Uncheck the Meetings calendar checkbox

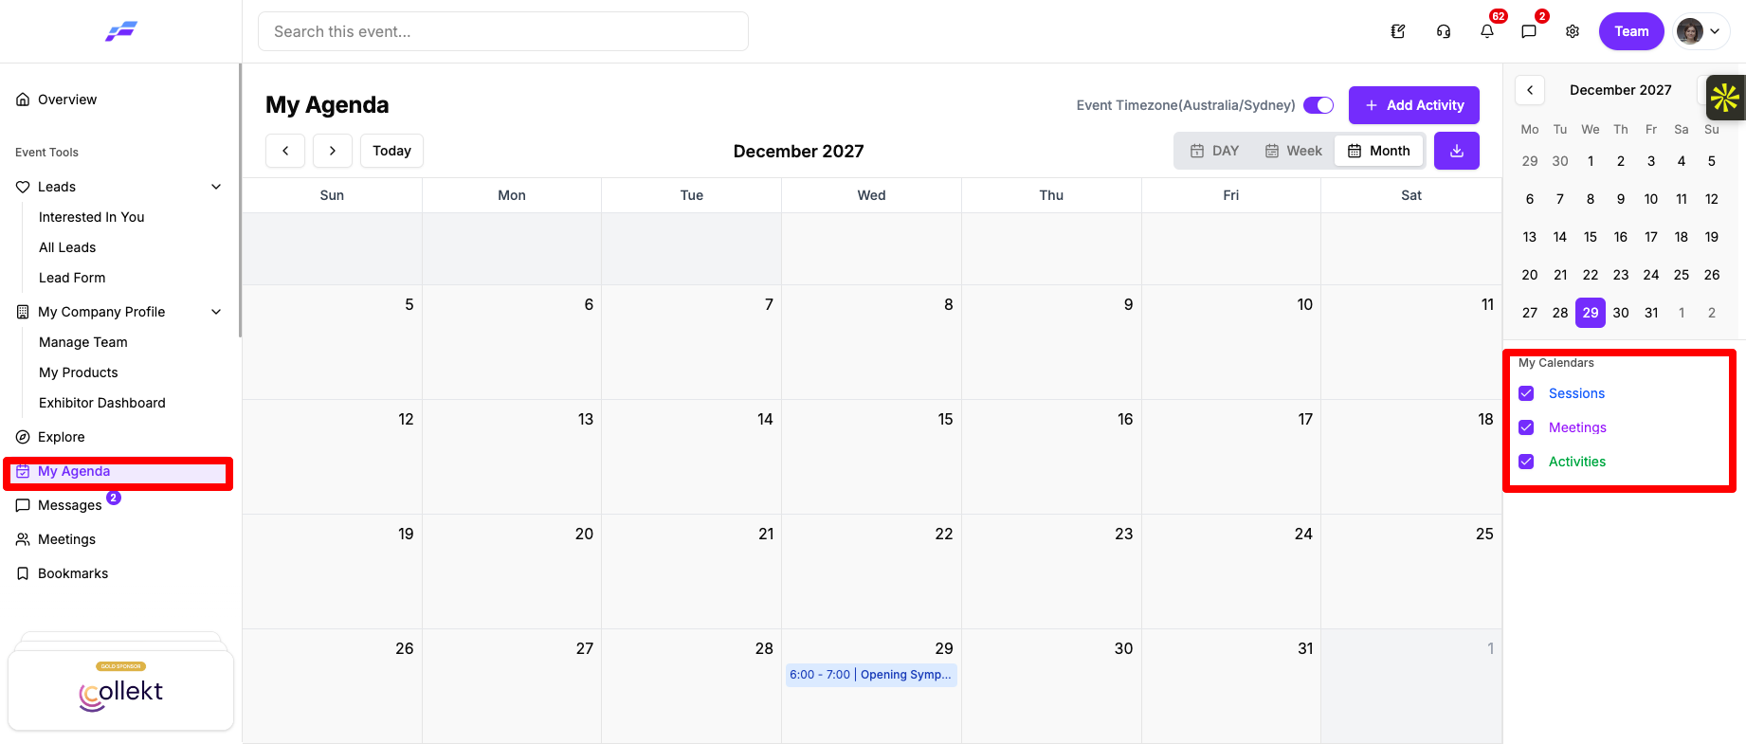pyautogui.click(x=1526, y=427)
